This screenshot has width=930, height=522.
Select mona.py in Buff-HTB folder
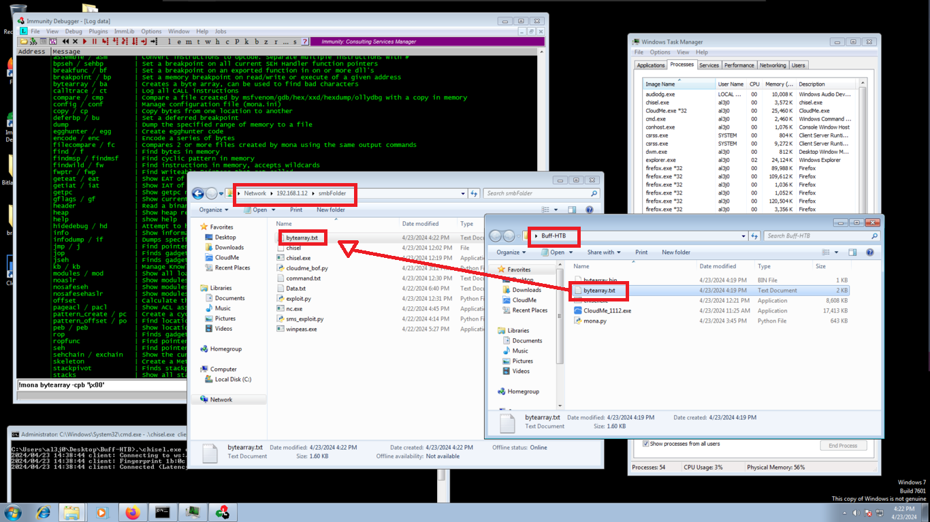click(594, 321)
